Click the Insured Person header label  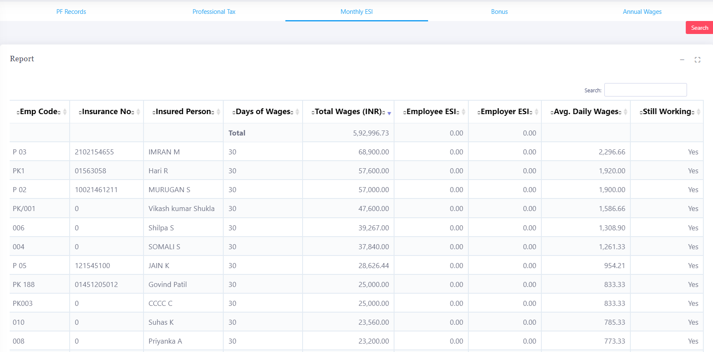pyautogui.click(x=183, y=112)
